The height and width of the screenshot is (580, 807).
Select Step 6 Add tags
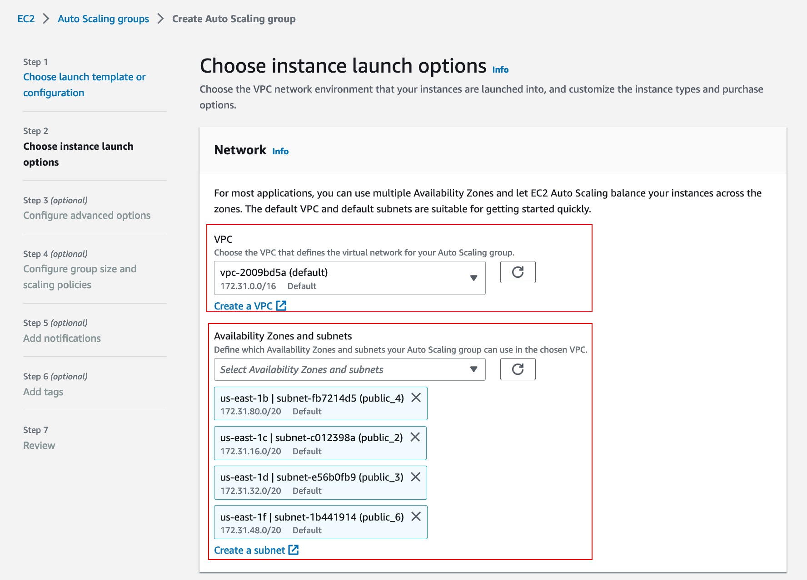43,392
